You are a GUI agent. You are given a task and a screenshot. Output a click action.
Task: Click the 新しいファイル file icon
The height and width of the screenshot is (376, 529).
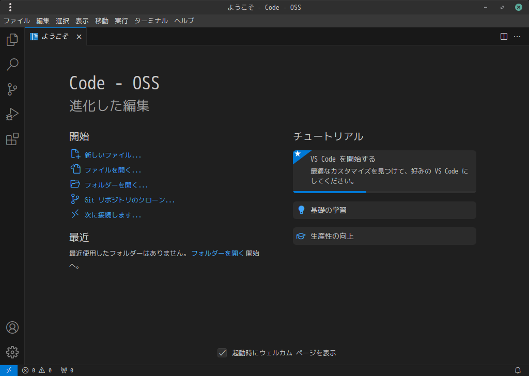75,154
